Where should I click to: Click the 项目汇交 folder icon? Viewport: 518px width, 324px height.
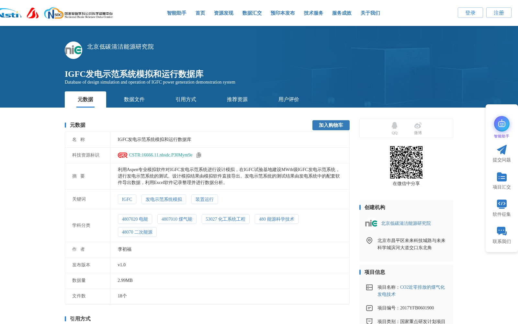point(501,177)
